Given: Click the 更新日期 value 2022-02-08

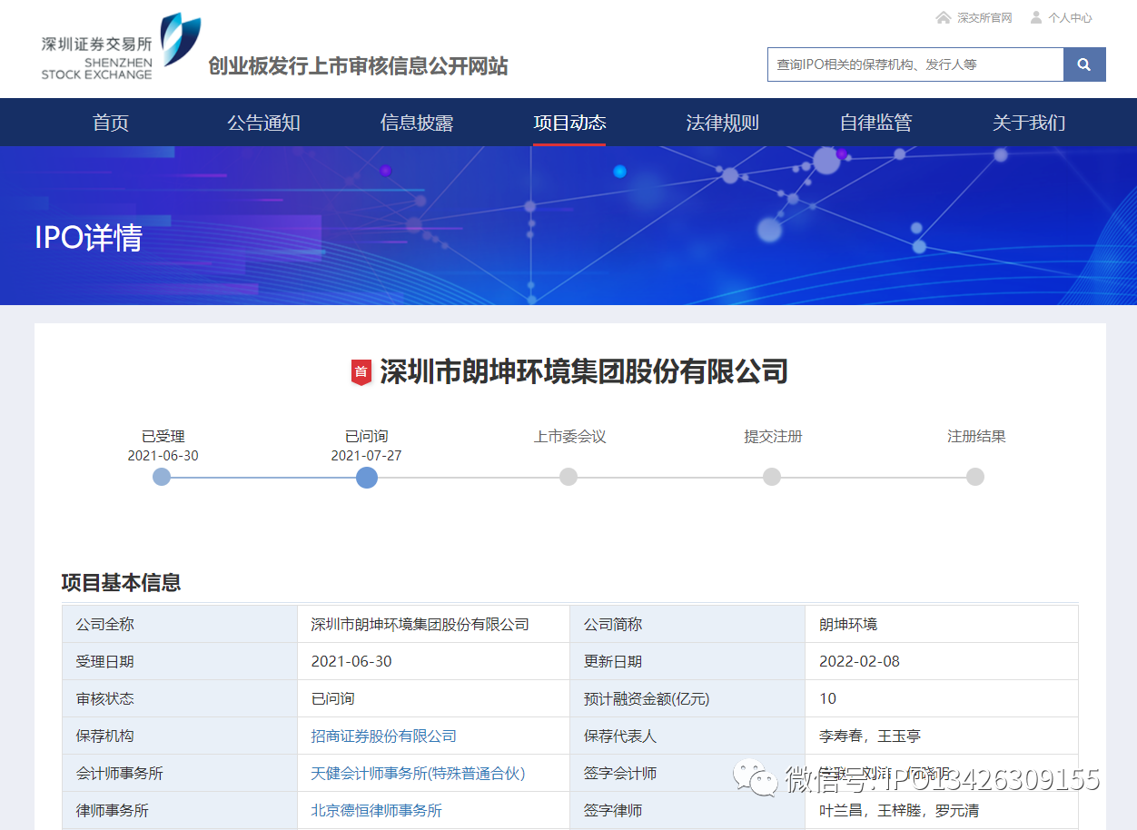Looking at the screenshot, I should click(x=859, y=662).
